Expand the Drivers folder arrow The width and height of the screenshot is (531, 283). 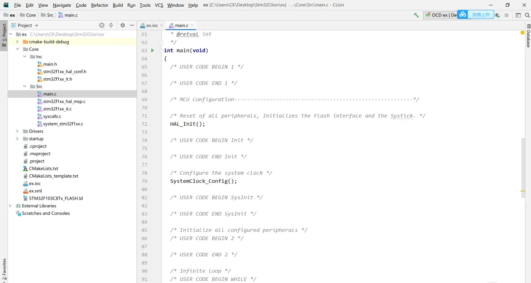click(17, 132)
